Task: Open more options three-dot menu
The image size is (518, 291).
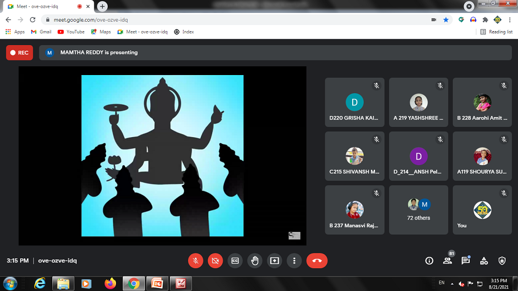Action: pyautogui.click(x=294, y=261)
